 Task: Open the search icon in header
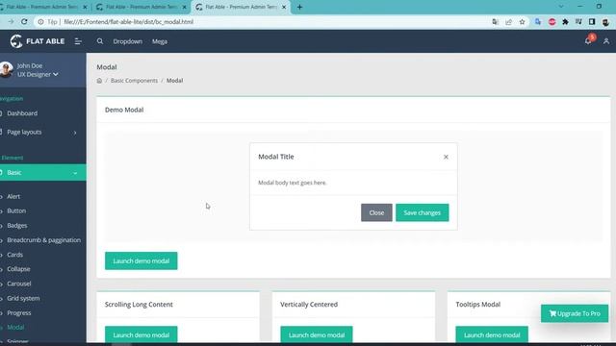tap(100, 41)
